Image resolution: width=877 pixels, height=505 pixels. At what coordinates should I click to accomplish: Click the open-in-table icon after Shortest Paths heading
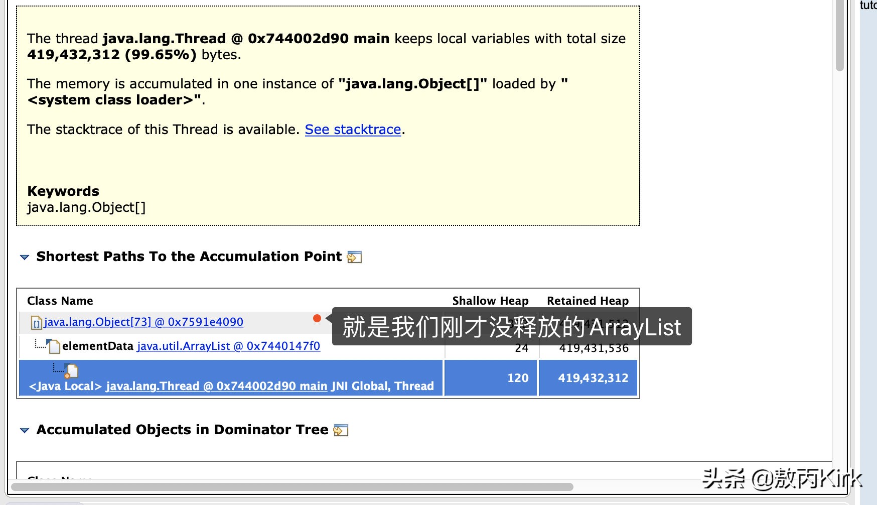click(355, 257)
